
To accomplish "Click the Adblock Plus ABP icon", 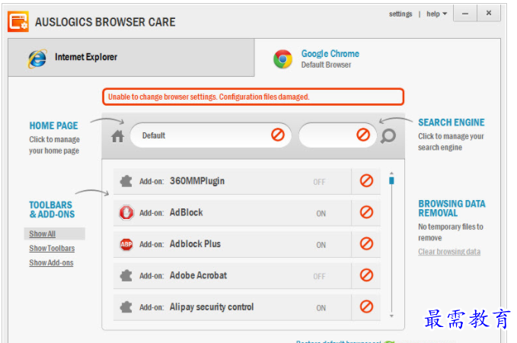I will 126,244.
